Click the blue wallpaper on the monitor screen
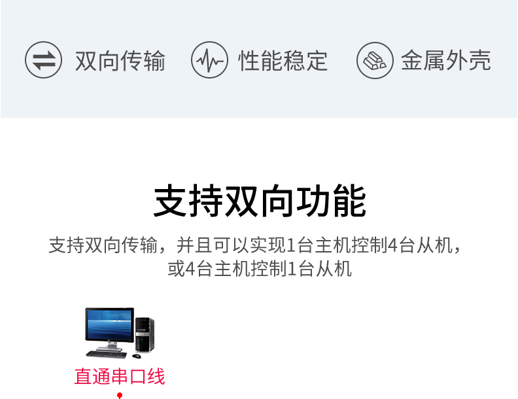Image resolution: width=518 pixels, height=399 pixels. tap(109, 324)
